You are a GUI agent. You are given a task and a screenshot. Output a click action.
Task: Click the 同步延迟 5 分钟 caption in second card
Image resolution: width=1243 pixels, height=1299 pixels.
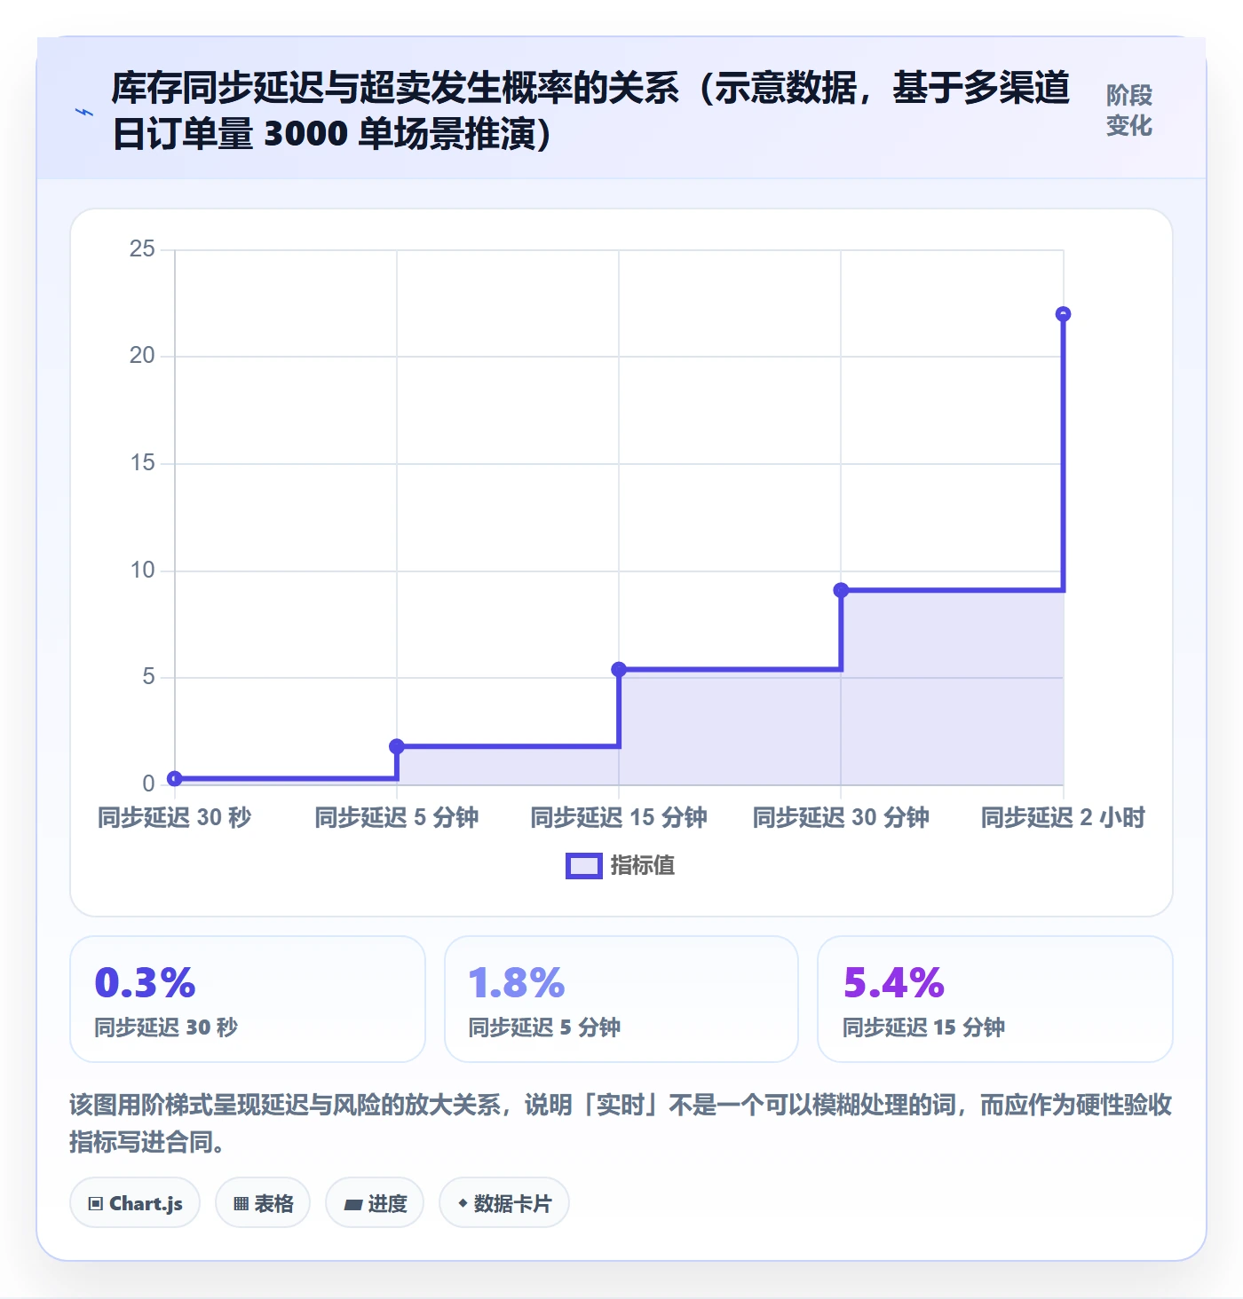[x=544, y=1027]
